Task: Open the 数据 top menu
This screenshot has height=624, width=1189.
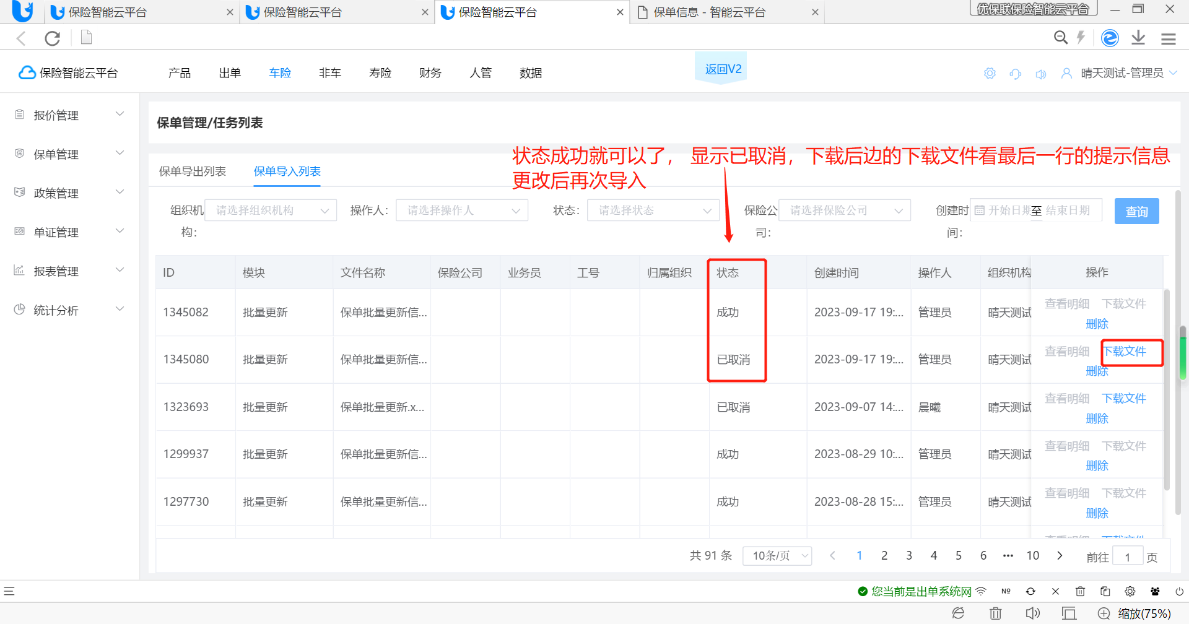Action: point(531,73)
